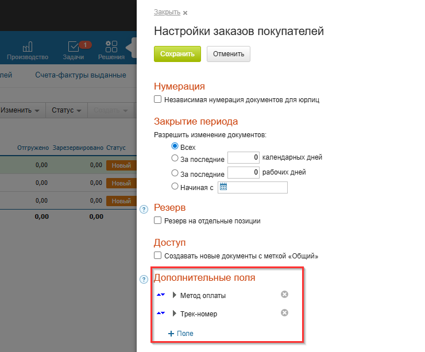This screenshot has height=352, width=425.
Task: Sort by Статус column header
Action: coord(116,148)
